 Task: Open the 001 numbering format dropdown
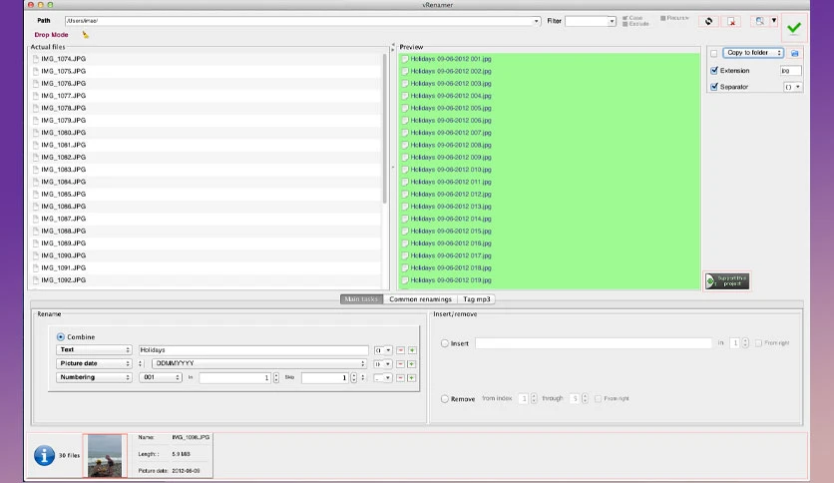tap(160, 377)
